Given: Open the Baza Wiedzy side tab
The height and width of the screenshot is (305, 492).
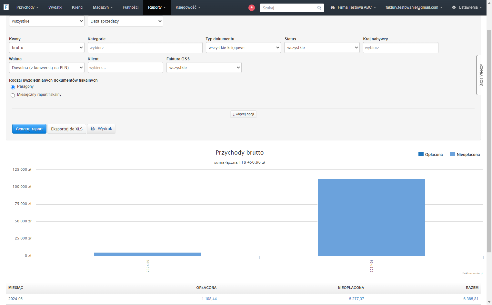Looking at the screenshot, I should coord(481,75).
